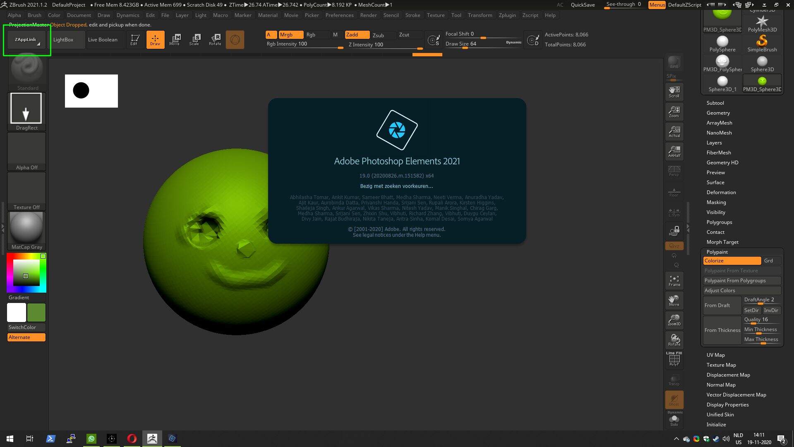Open the Preferences menu

339,15
